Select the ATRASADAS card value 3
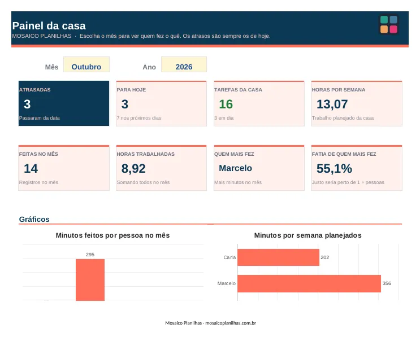The image size is (420, 337). point(27,104)
